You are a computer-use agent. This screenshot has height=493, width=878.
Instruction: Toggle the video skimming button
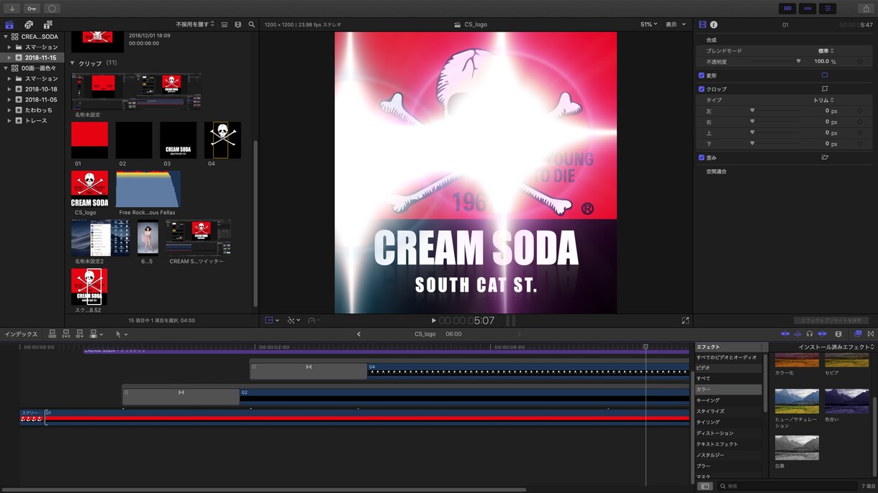[785, 334]
